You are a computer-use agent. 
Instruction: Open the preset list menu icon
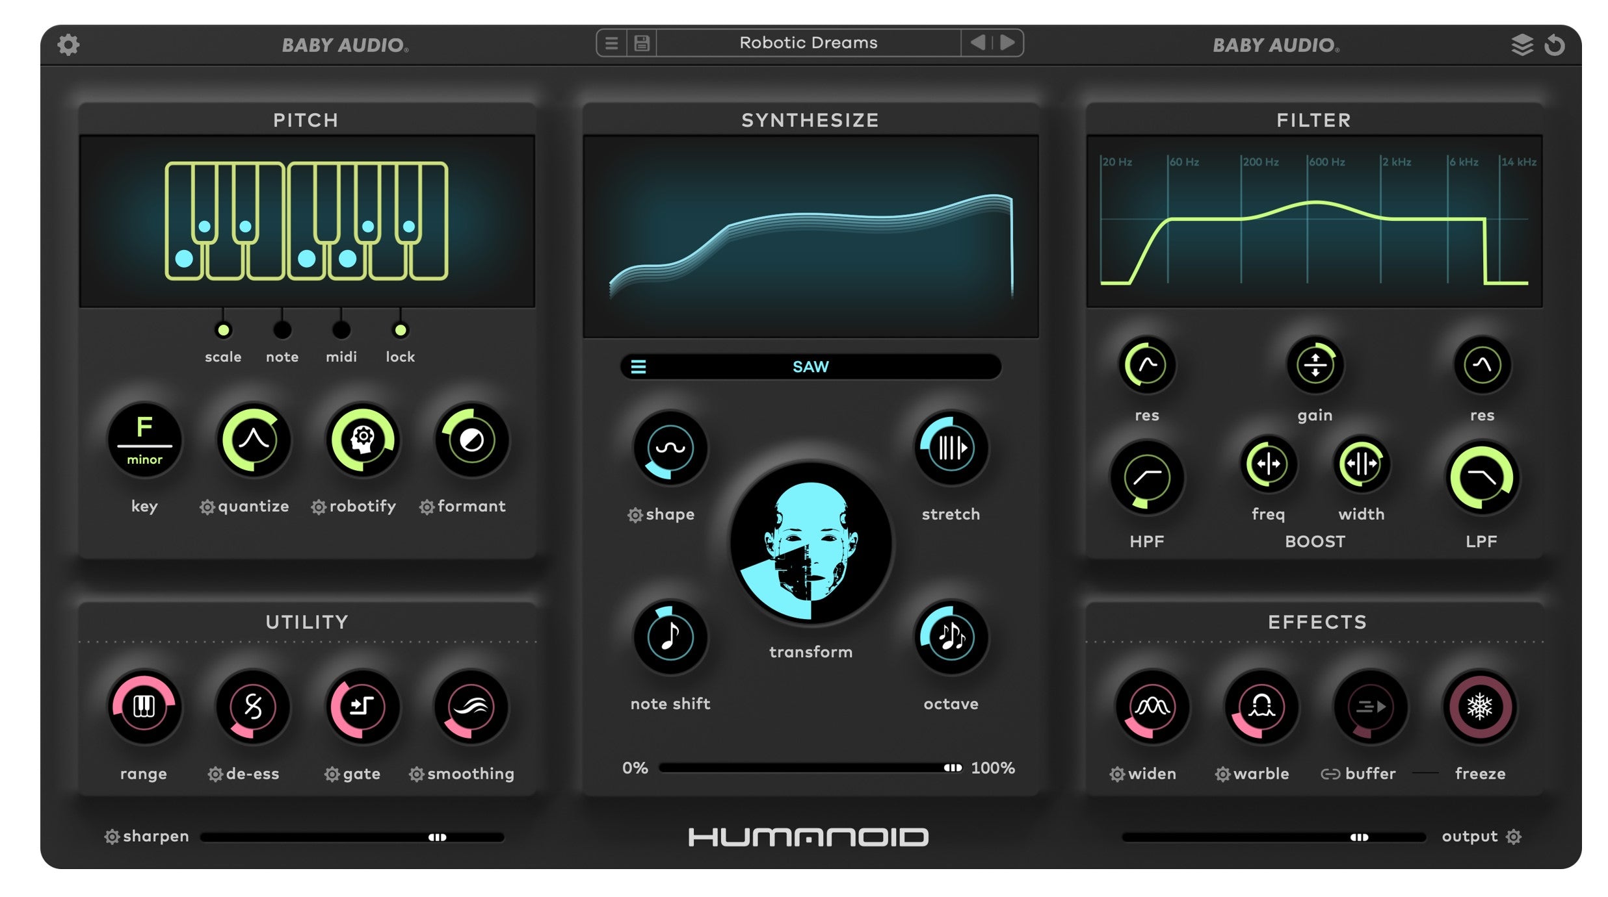(x=612, y=43)
